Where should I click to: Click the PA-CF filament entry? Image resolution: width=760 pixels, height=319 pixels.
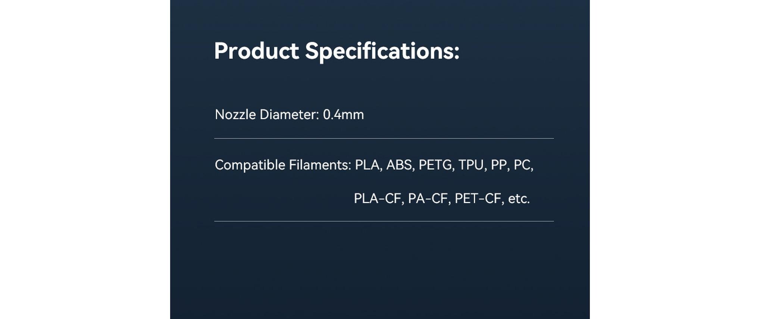point(428,198)
